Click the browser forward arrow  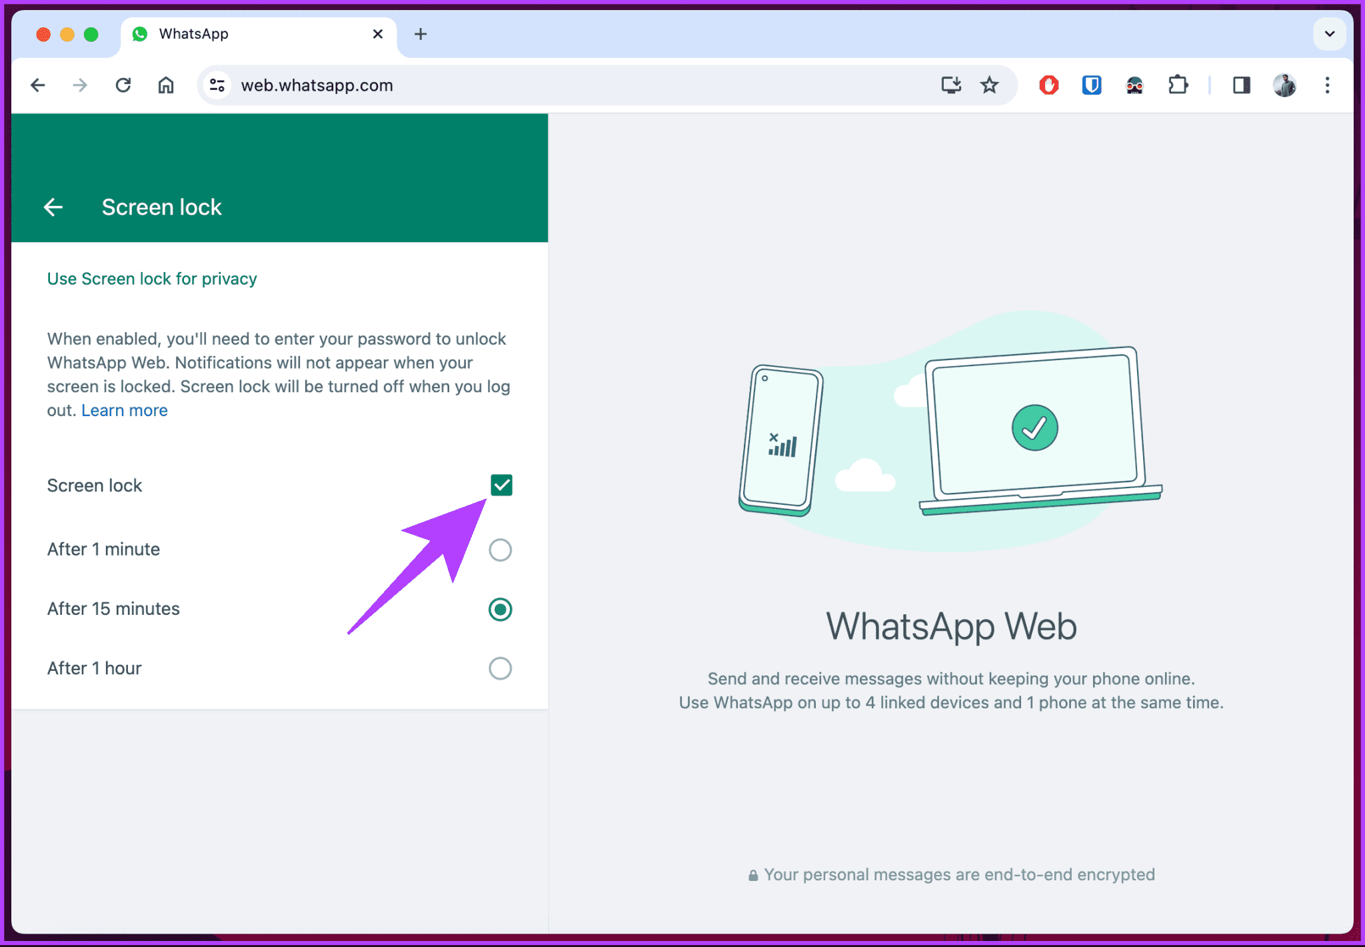(x=80, y=85)
